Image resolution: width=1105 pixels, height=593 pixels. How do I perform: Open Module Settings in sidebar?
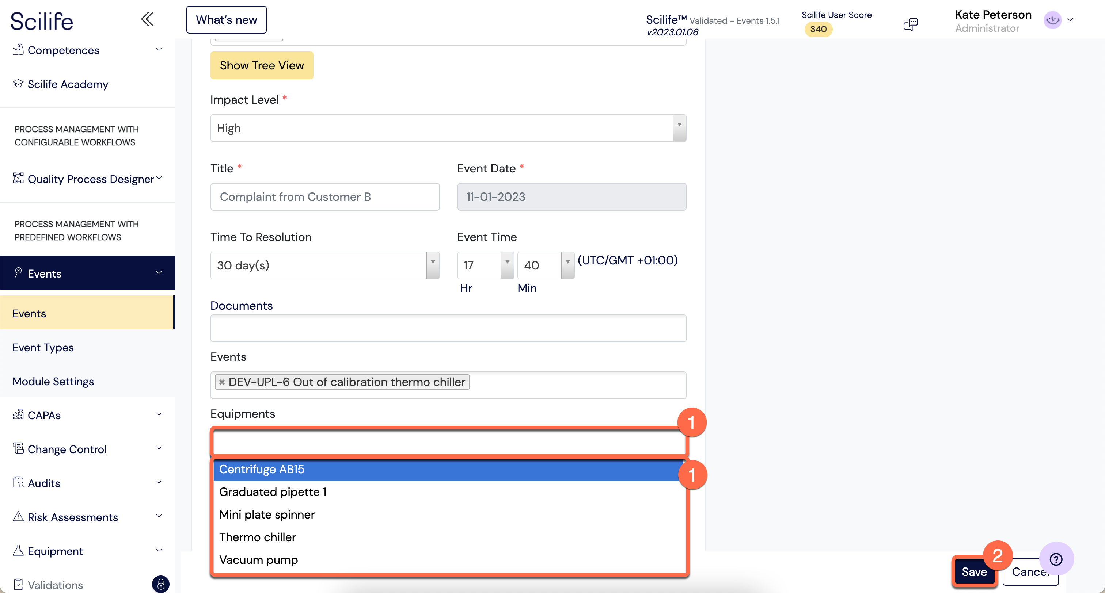point(87,381)
